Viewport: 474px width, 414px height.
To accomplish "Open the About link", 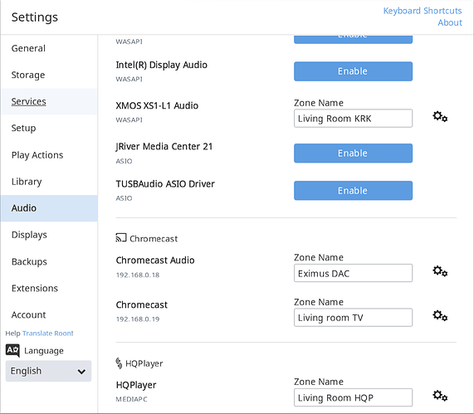I will (450, 22).
